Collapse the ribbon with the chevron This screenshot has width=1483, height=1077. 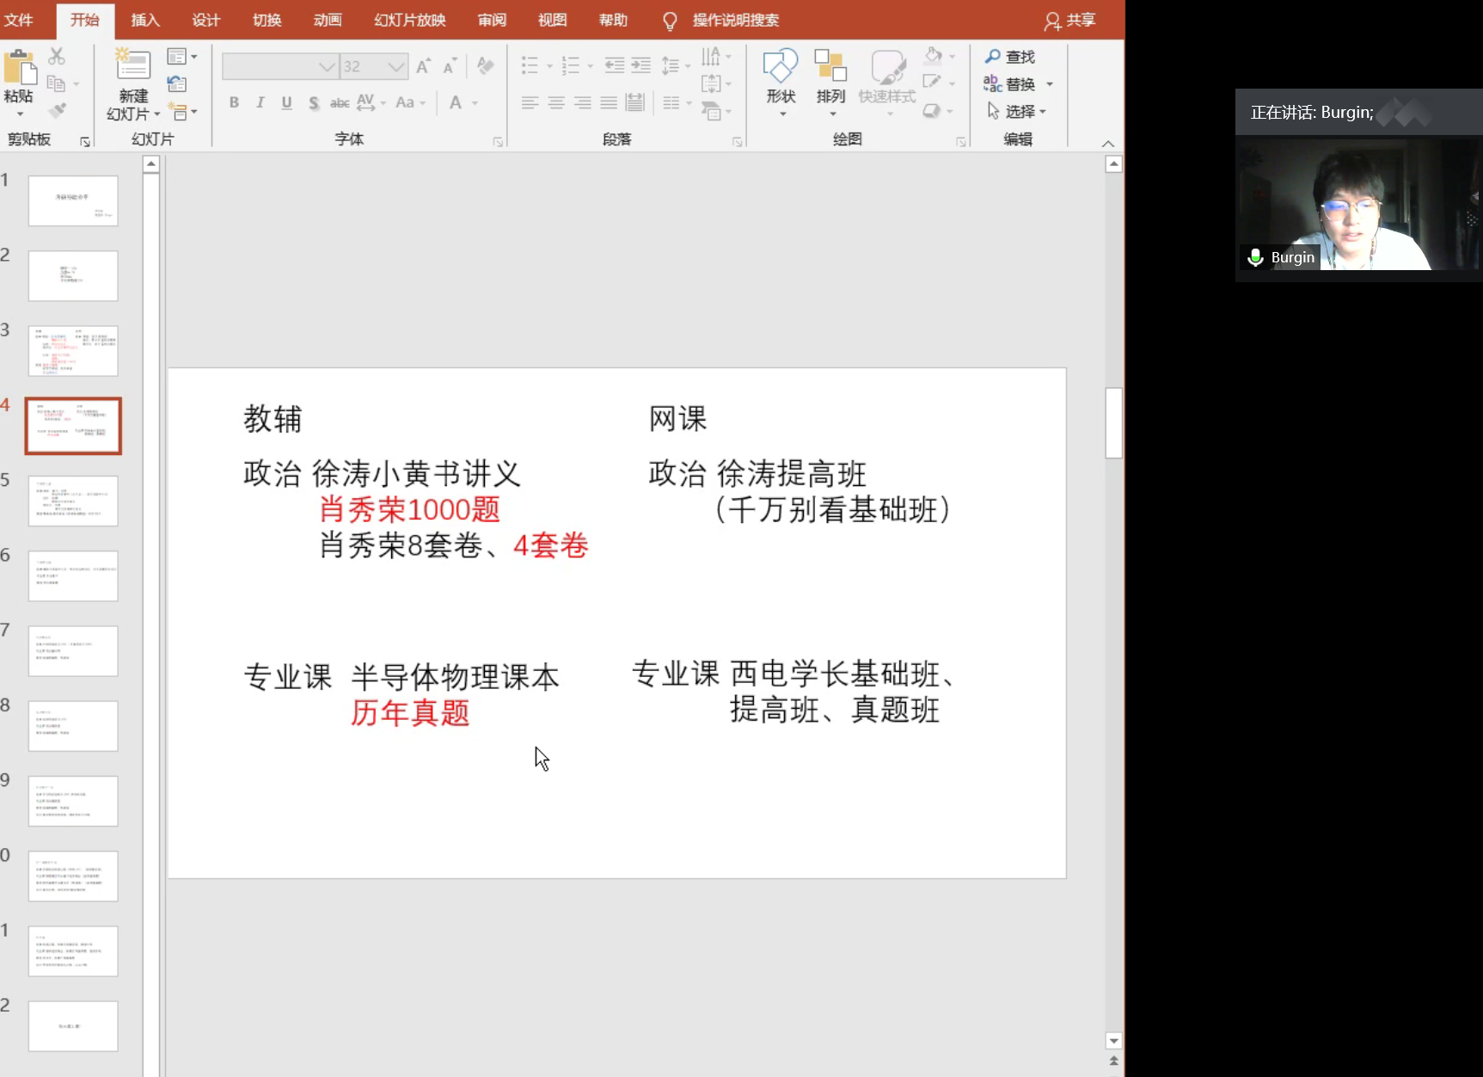(1108, 144)
